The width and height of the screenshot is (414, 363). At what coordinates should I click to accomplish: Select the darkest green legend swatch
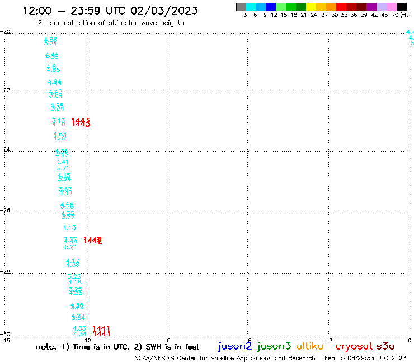[x=301, y=7]
